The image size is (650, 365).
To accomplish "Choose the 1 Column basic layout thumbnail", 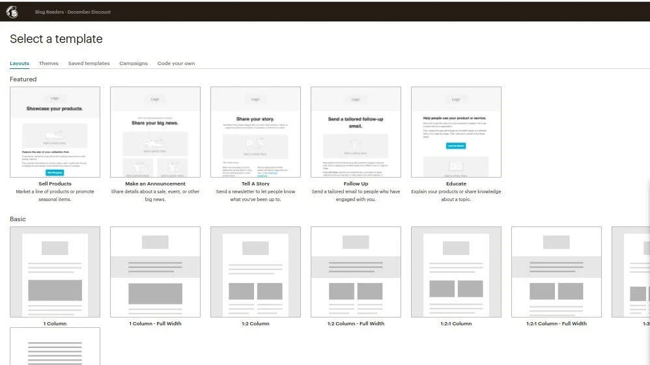I will pos(55,272).
